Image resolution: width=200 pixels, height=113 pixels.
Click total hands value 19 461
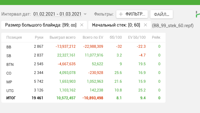point(38,98)
